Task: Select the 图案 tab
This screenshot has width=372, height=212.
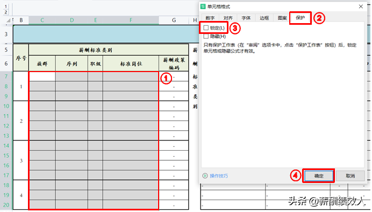Action: pos(282,18)
